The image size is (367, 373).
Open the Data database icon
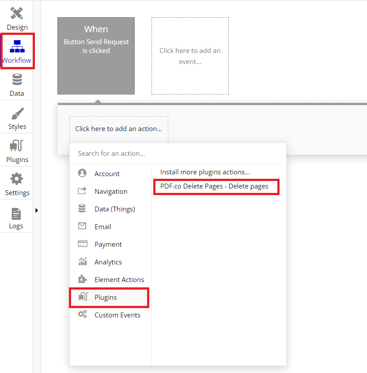(x=17, y=80)
